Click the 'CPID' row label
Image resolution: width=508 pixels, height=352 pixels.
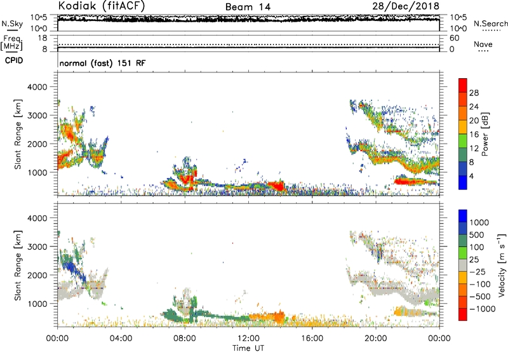14,60
